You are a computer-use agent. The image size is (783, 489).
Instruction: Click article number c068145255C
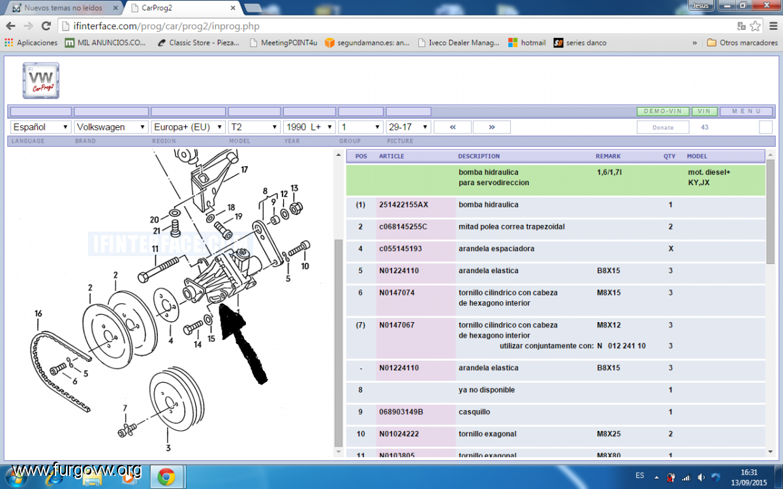coord(403,227)
